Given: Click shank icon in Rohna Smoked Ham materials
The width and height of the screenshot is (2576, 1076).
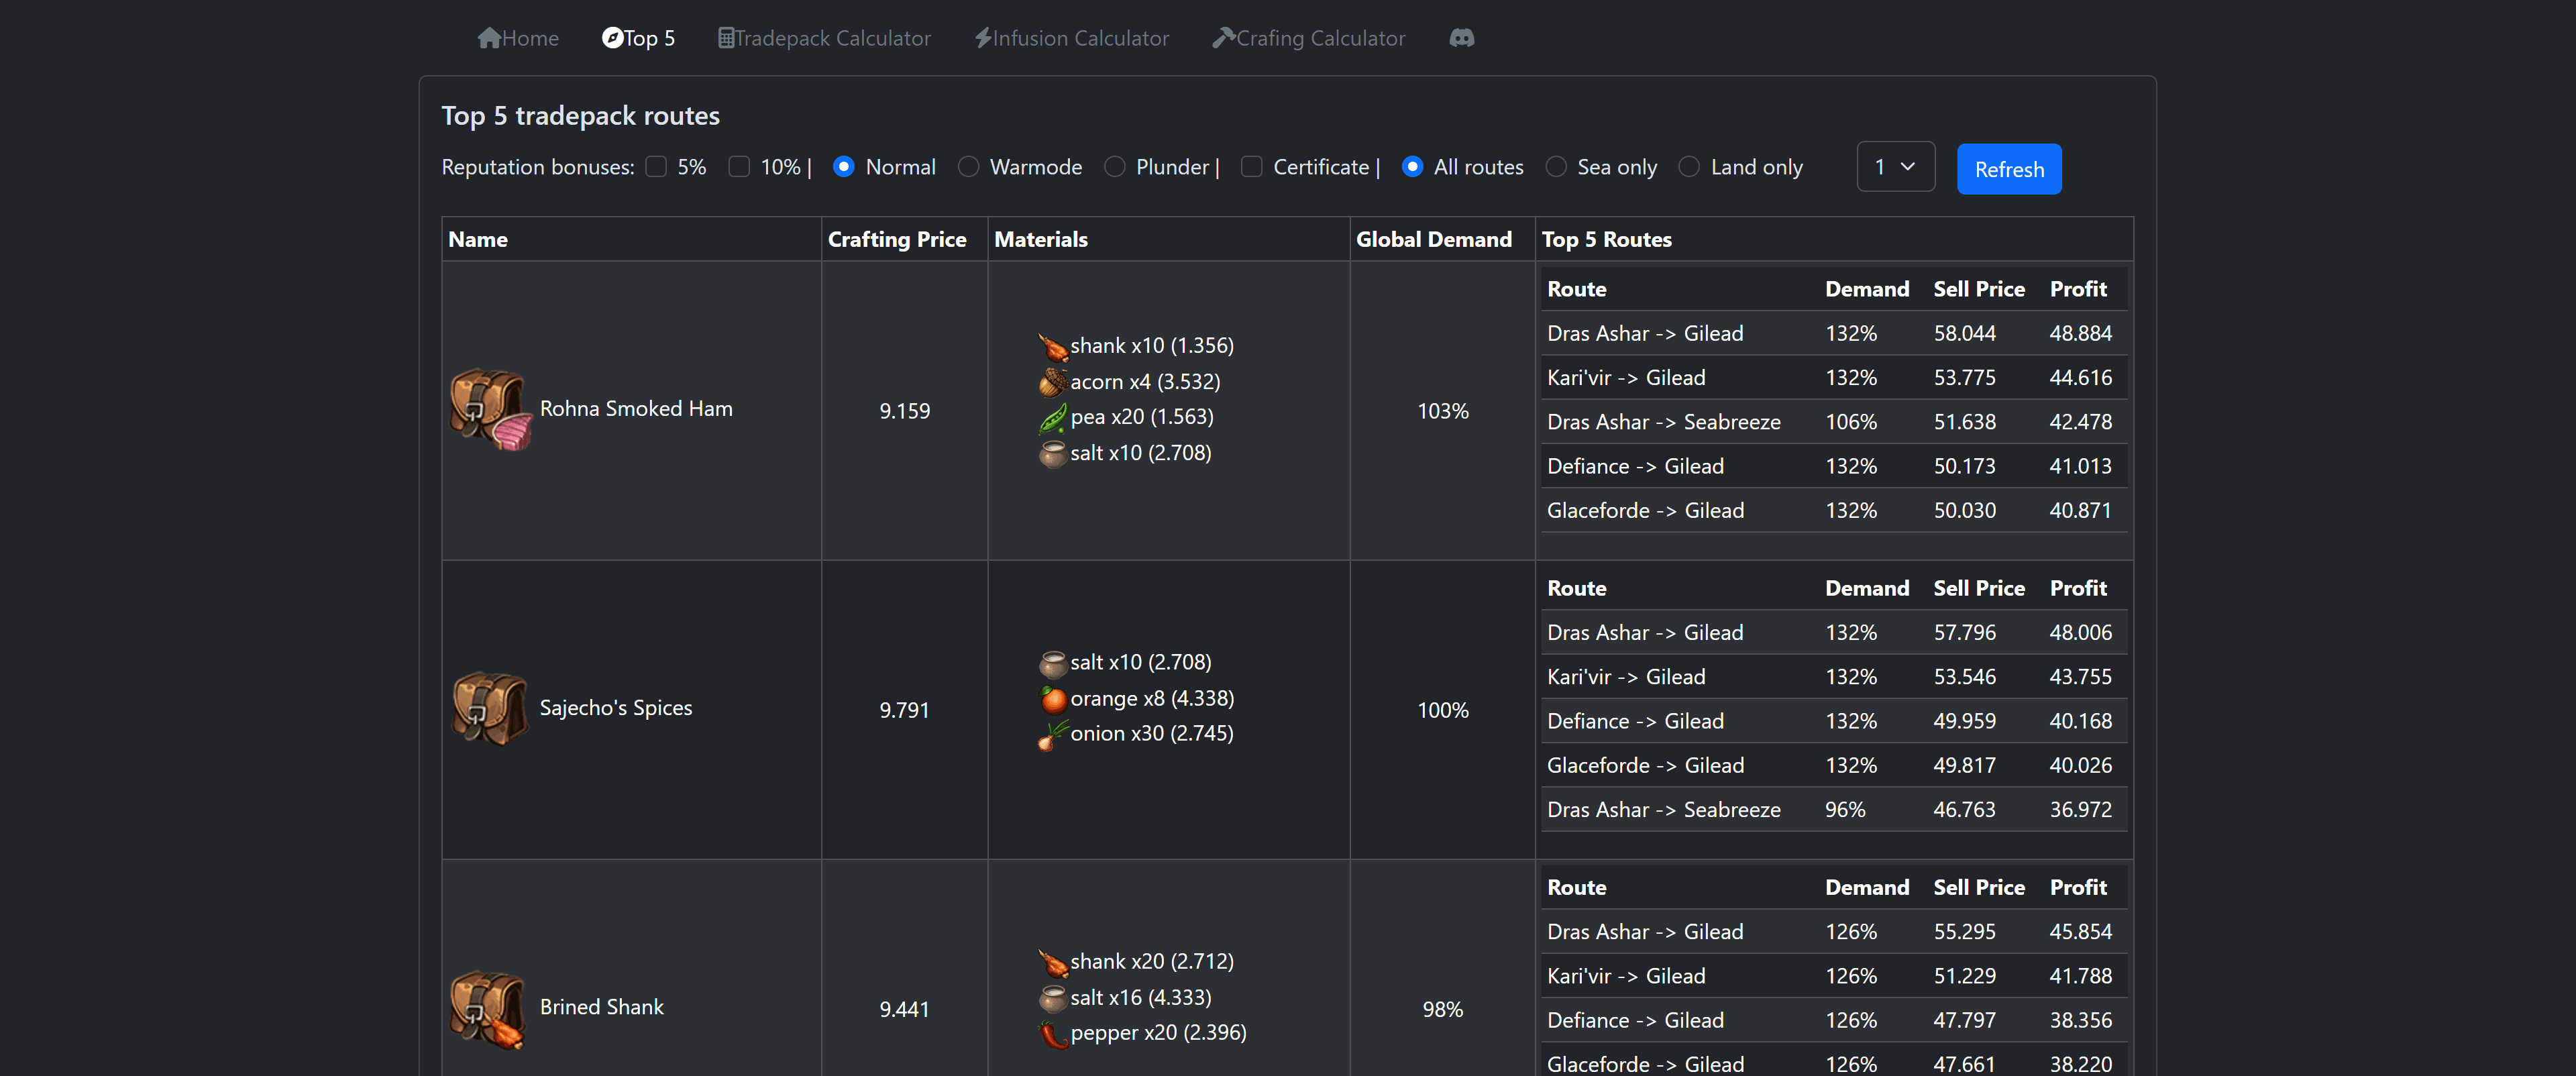Looking at the screenshot, I should (x=1052, y=346).
